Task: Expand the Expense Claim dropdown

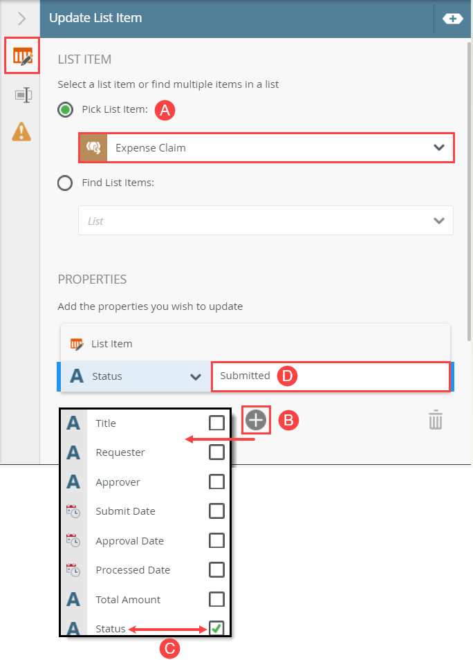Action: [438, 147]
